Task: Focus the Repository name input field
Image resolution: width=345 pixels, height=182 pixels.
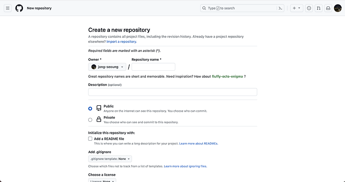Action: tap(153, 67)
